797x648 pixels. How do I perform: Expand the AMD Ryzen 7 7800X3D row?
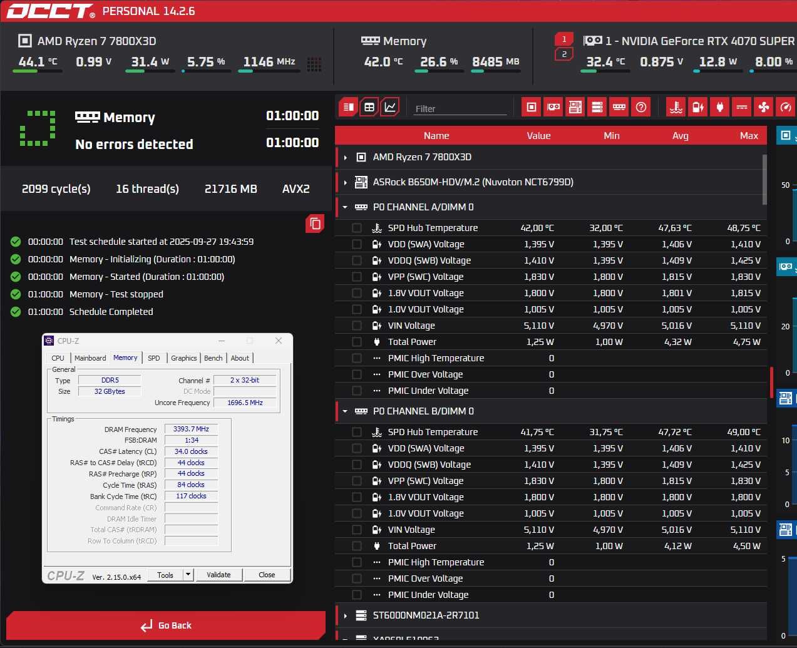(345, 157)
